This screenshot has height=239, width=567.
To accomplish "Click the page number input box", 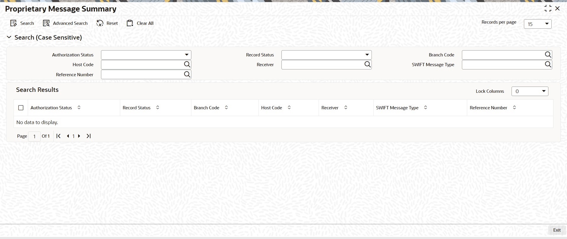I will (x=34, y=136).
